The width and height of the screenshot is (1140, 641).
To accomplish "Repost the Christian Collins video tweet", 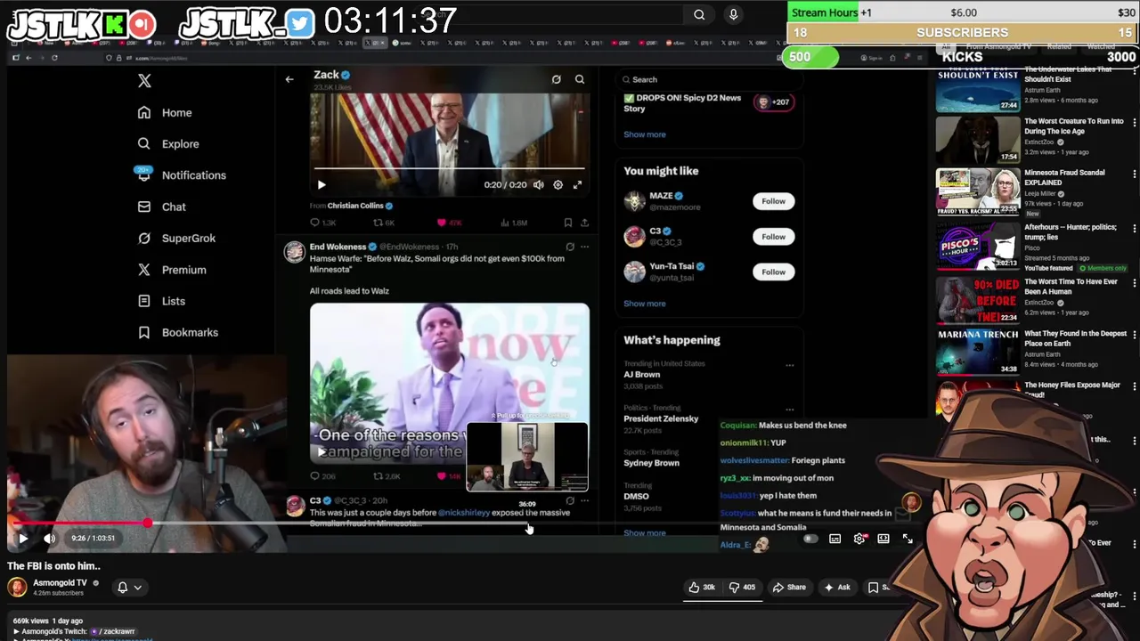I will (x=384, y=223).
